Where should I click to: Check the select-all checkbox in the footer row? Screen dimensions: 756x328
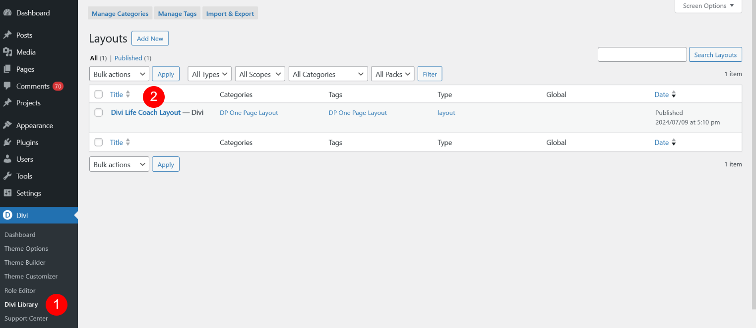98,142
